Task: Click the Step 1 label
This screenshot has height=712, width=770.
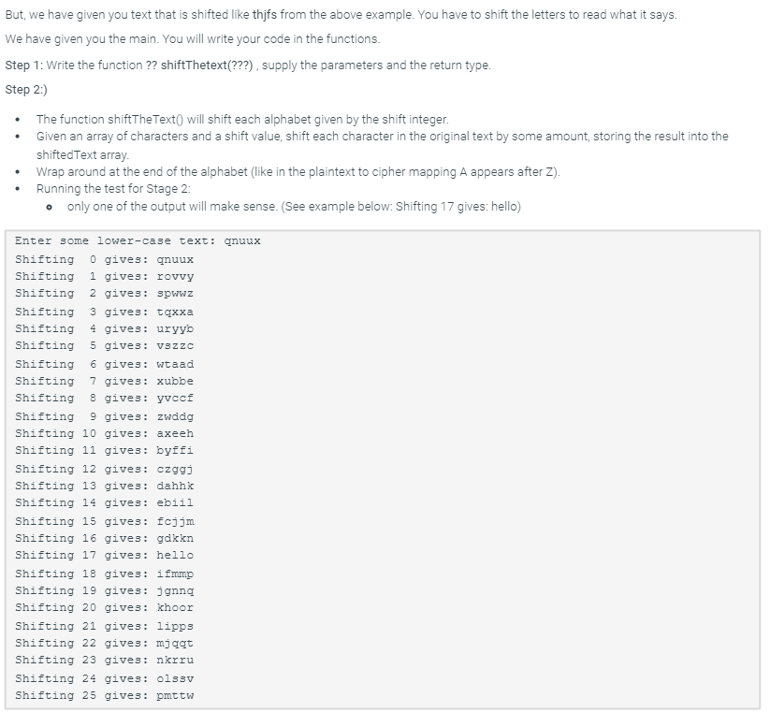Action: pos(24,65)
